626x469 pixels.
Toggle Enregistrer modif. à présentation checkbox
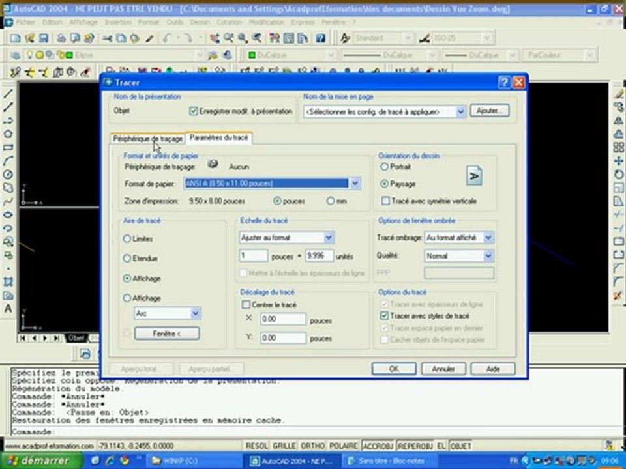[193, 111]
